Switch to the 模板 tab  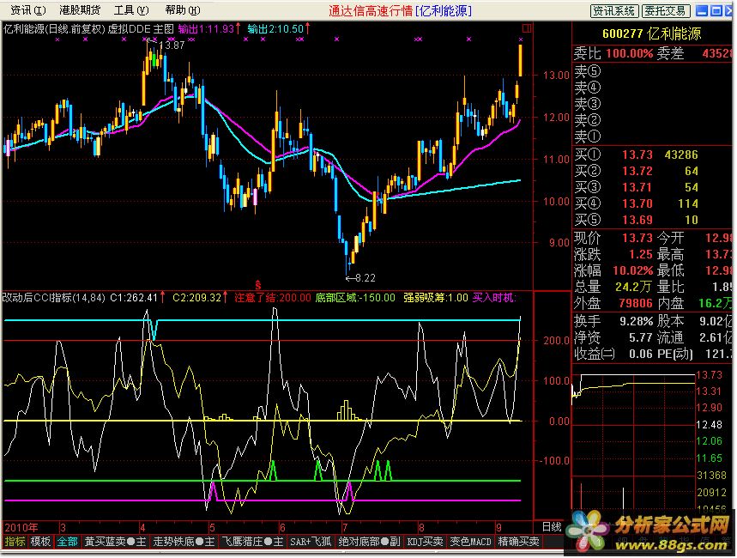click(40, 542)
